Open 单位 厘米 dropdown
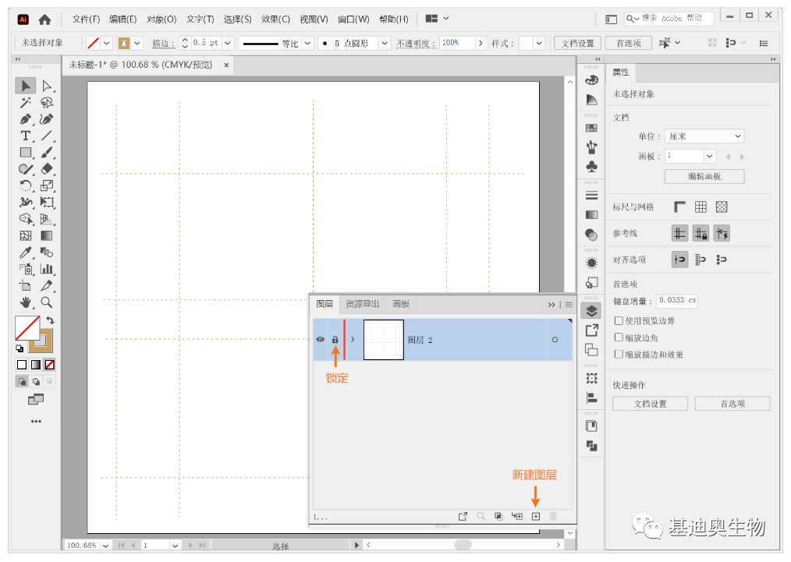The width and height of the screenshot is (791, 562). coord(704,136)
